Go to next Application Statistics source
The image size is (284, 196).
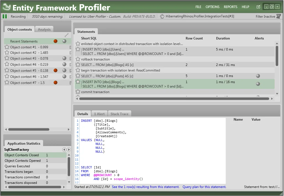pyautogui.click(x=69, y=150)
